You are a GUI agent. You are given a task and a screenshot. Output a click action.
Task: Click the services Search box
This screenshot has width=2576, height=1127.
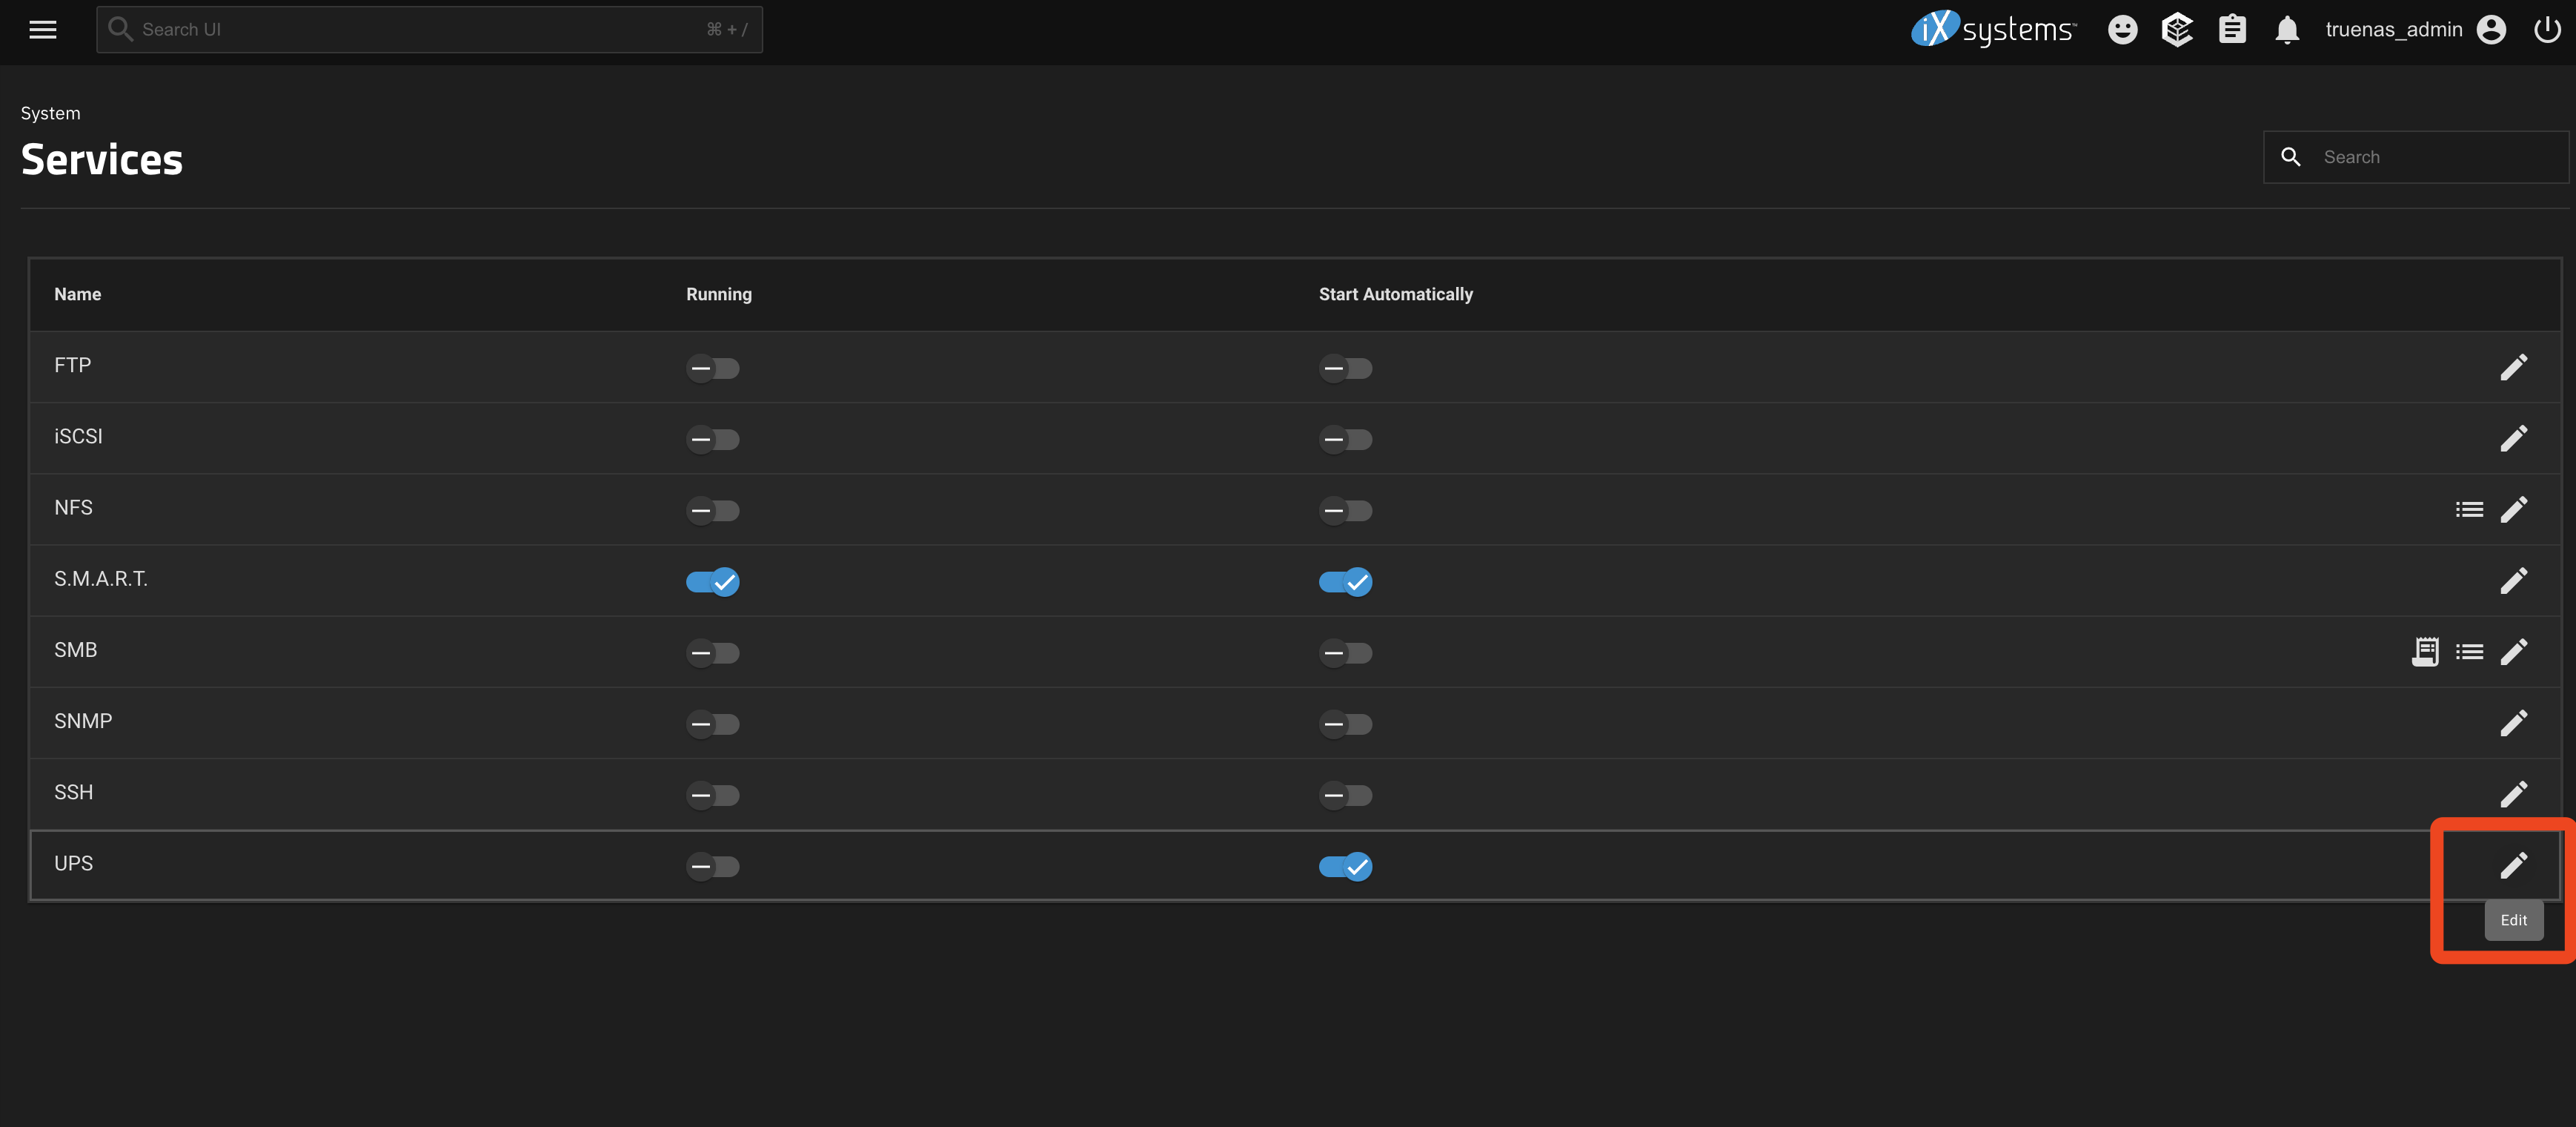[x=2430, y=157]
